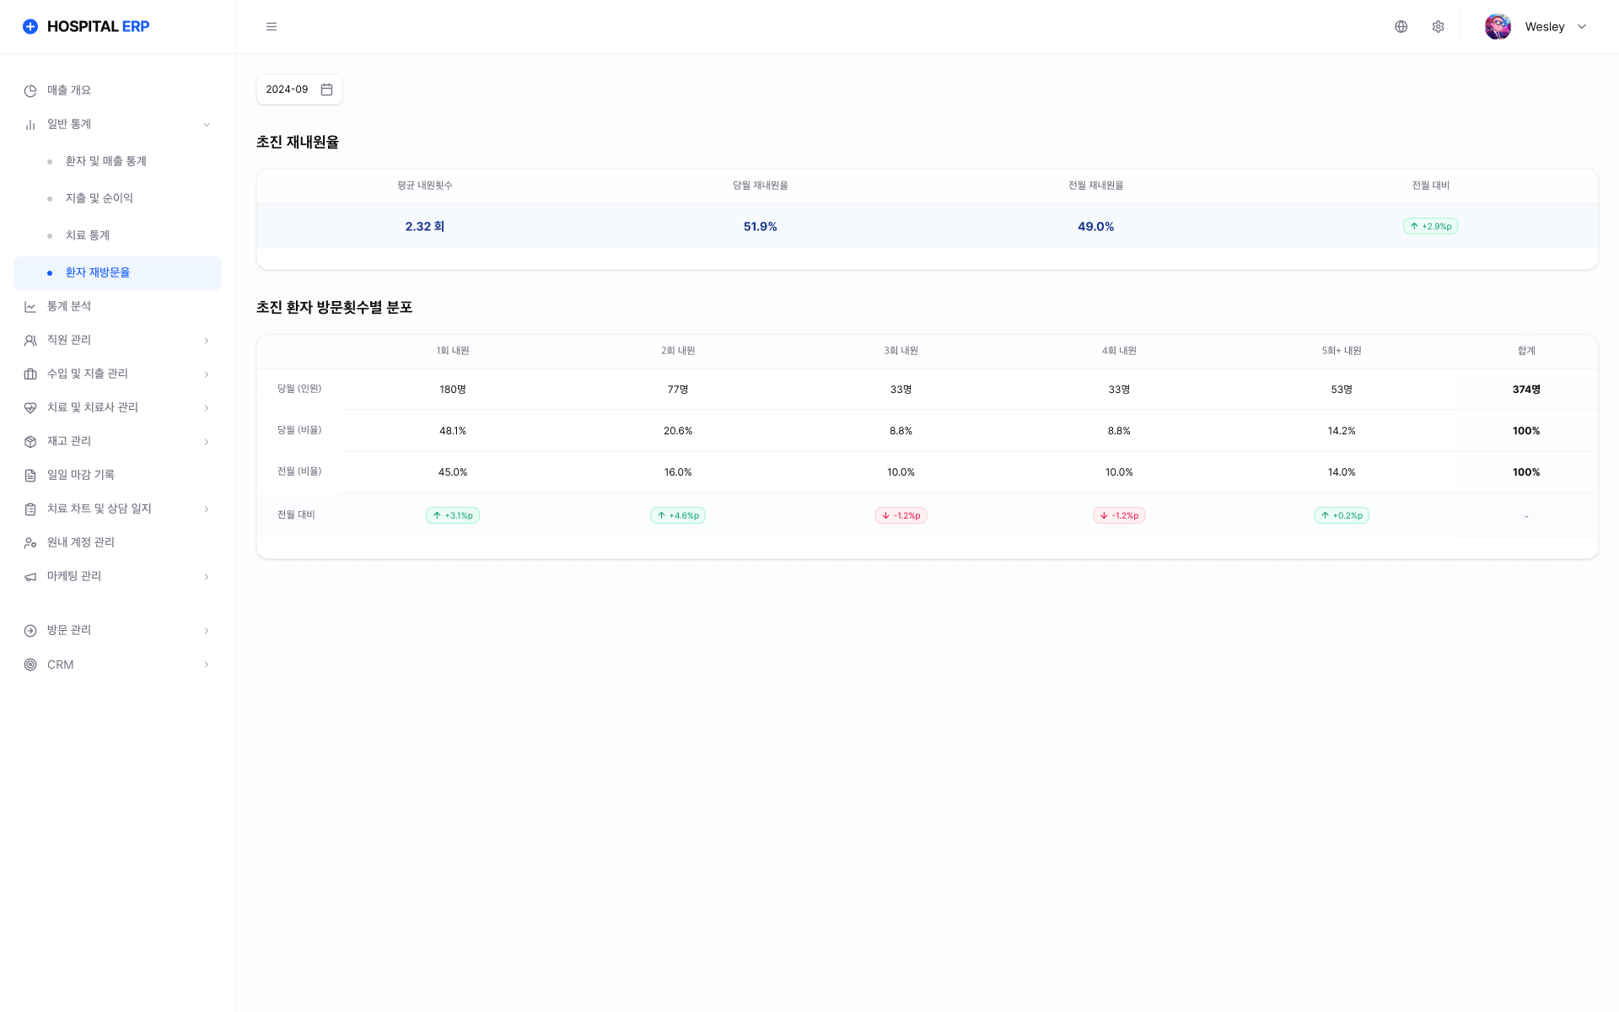Image resolution: width=1619 pixels, height=1012 pixels.
Task: Click the 통계 분석 line chart icon
Action: [x=30, y=306]
